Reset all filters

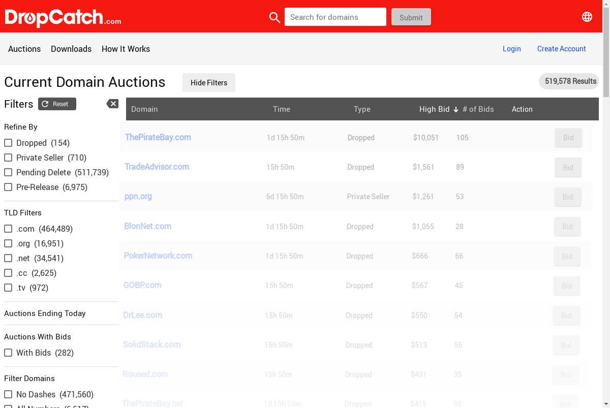[57, 104]
